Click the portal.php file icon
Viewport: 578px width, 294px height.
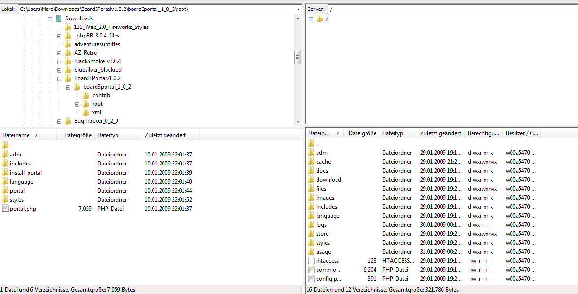[5, 209]
